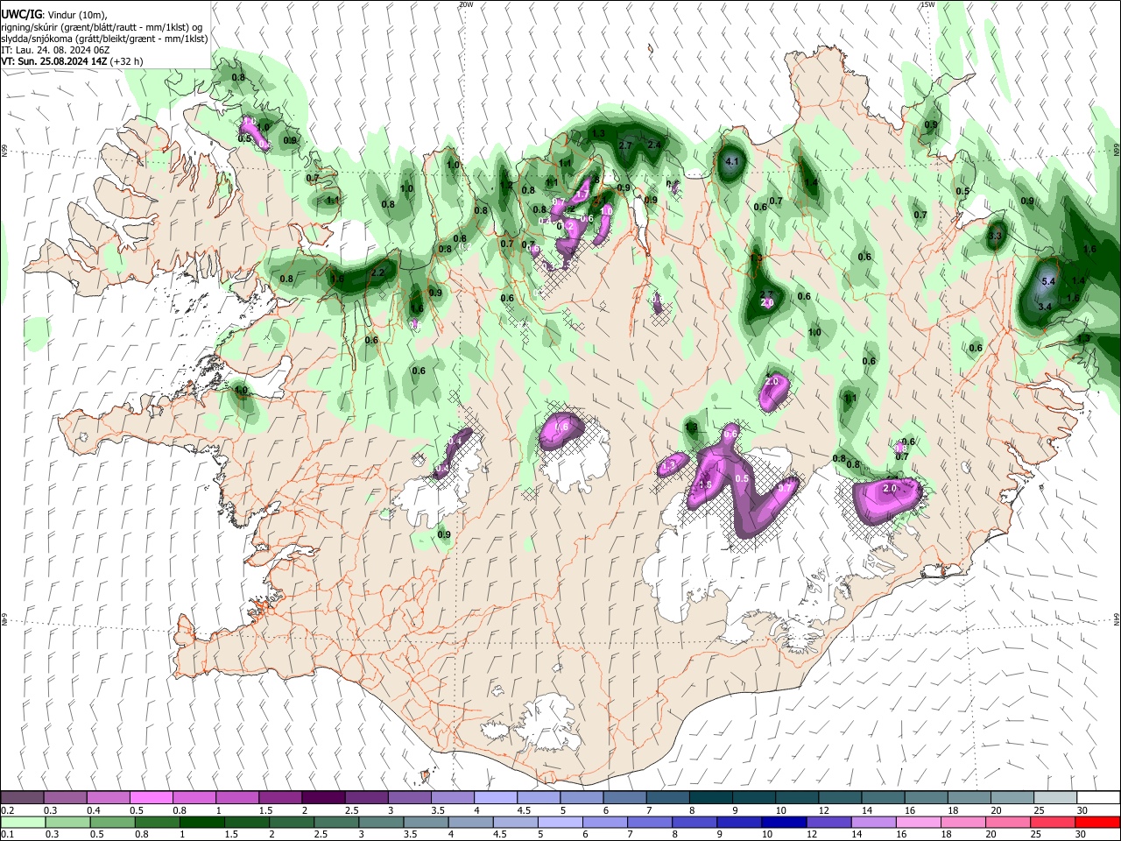Screen dimensions: 1121x841
Task: Click the crimson swatch labeled 25 in lower legend
Action: (1053, 822)
